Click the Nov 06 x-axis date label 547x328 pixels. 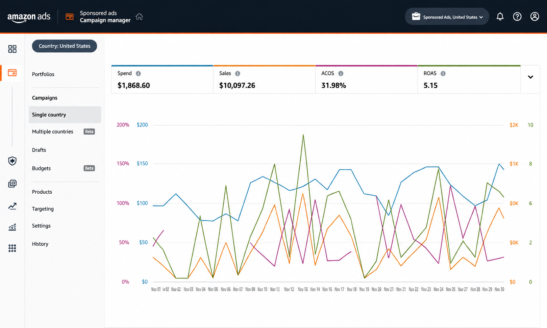(226, 290)
